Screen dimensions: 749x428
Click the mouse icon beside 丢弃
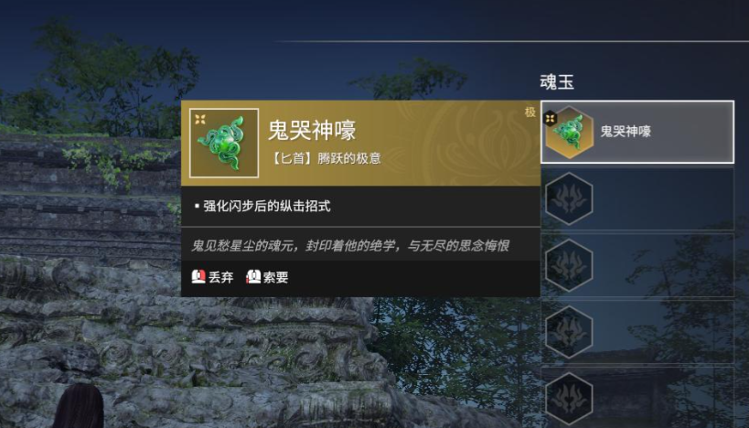pyautogui.click(x=198, y=276)
